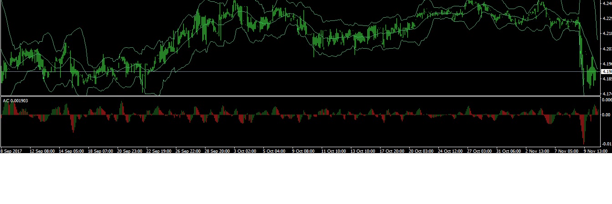This screenshot has width=612, height=204.
Task: Click the 17 Oct 20:00 time label
Action: (x=392, y=150)
